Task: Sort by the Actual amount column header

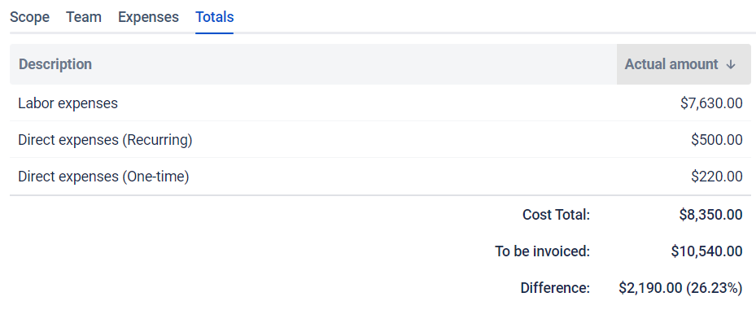Action: [x=684, y=64]
